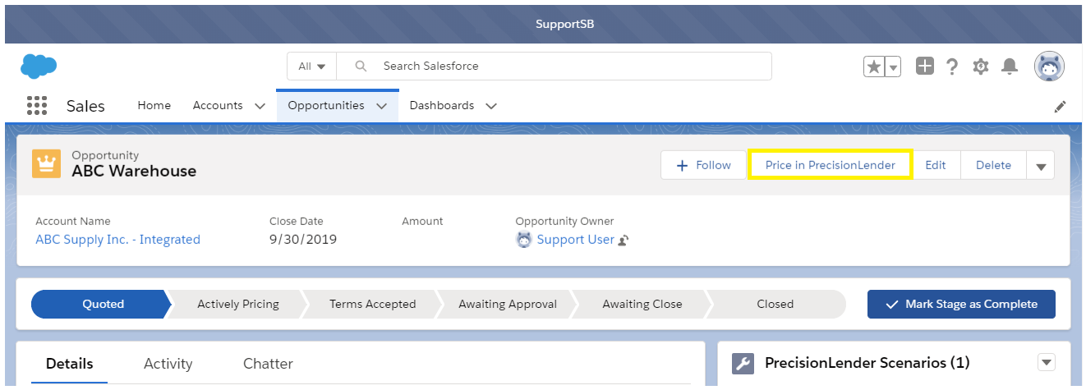The image size is (1086, 390).
Task: Show more record actions dropdown
Action: point(1041,165)
